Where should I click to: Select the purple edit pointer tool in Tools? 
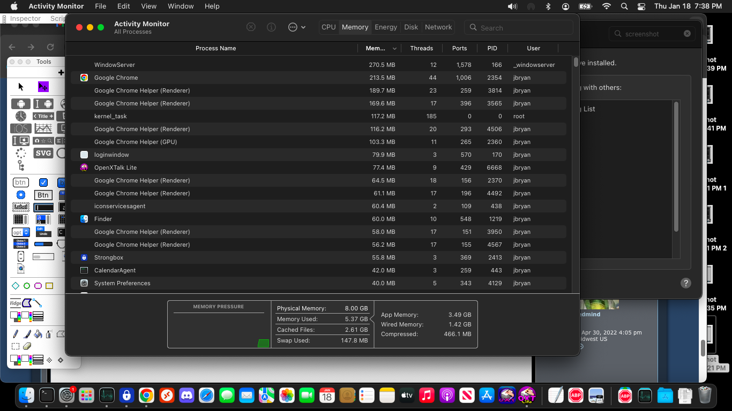[43, 87]
